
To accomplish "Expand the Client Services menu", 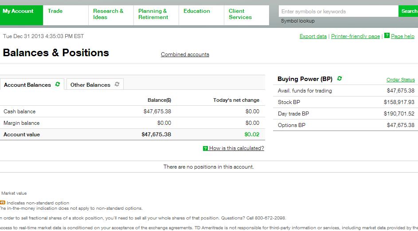I will click(240, 14).
